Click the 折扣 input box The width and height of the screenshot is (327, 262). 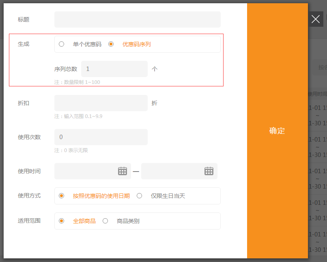101,103
